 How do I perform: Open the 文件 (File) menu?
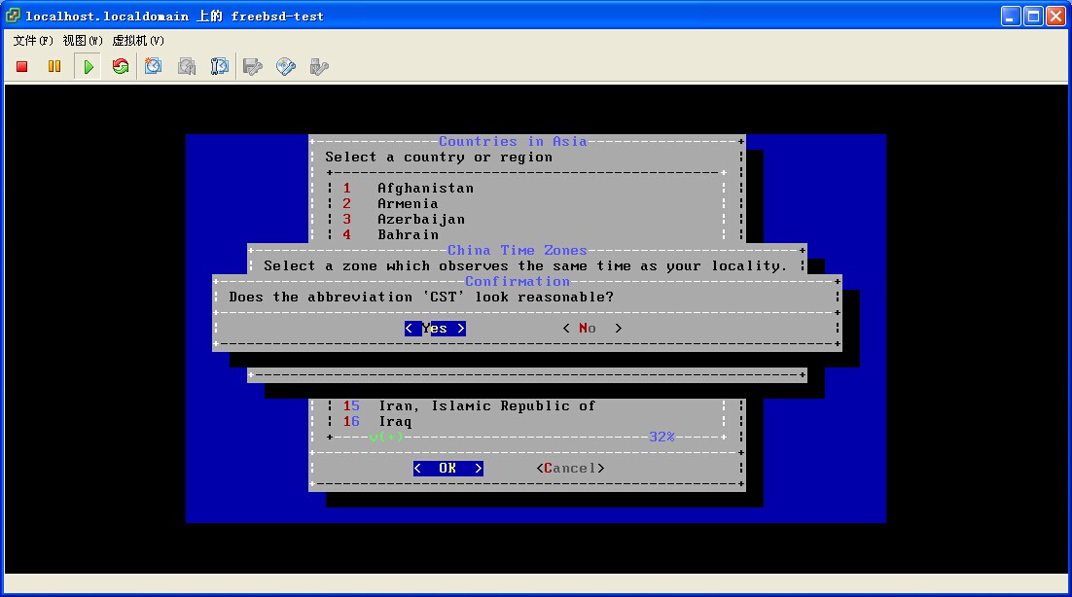pyautogui.click(x=33, y=40)
